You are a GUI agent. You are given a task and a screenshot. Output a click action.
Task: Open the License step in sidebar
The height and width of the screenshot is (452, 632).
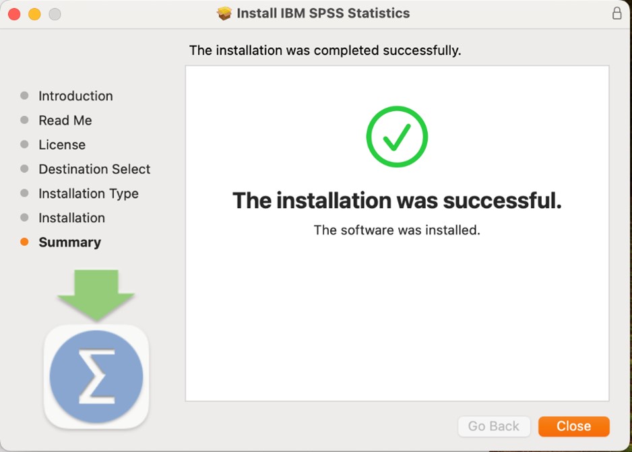coord(62,145)
